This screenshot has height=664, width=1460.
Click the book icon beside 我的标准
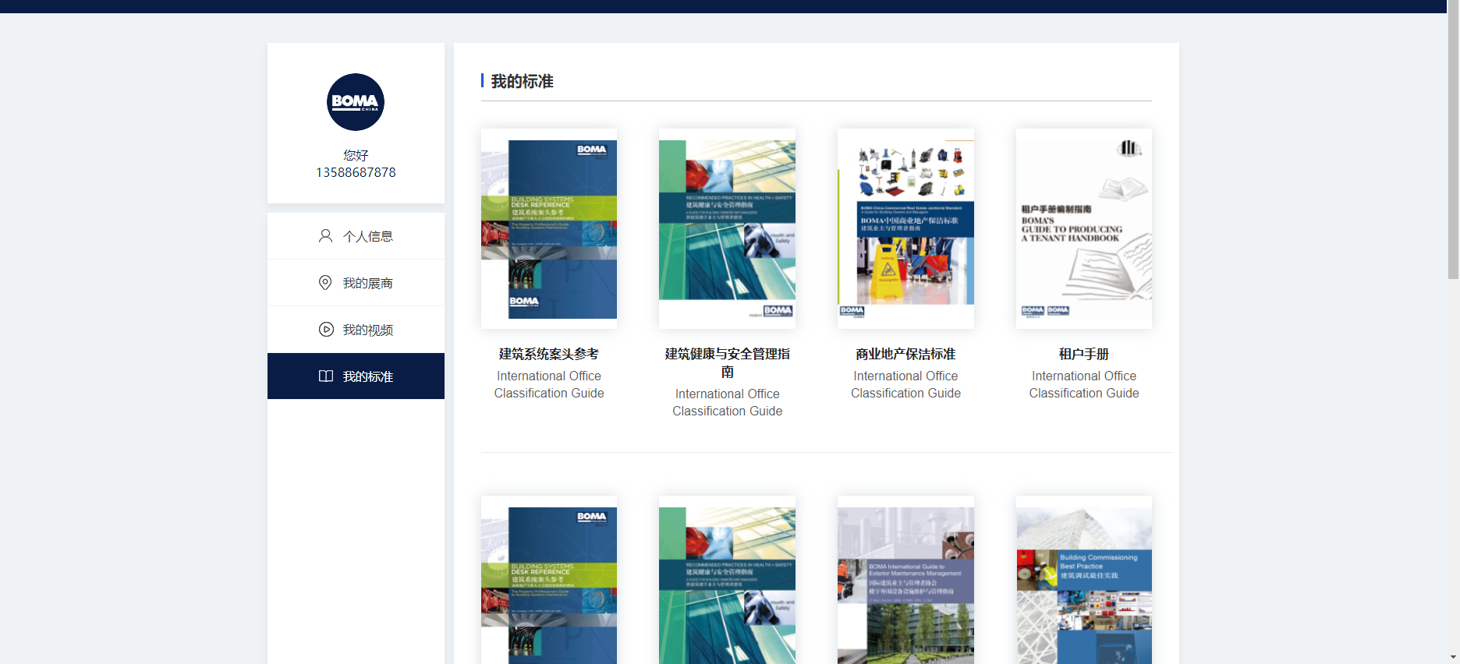point(326,376)
